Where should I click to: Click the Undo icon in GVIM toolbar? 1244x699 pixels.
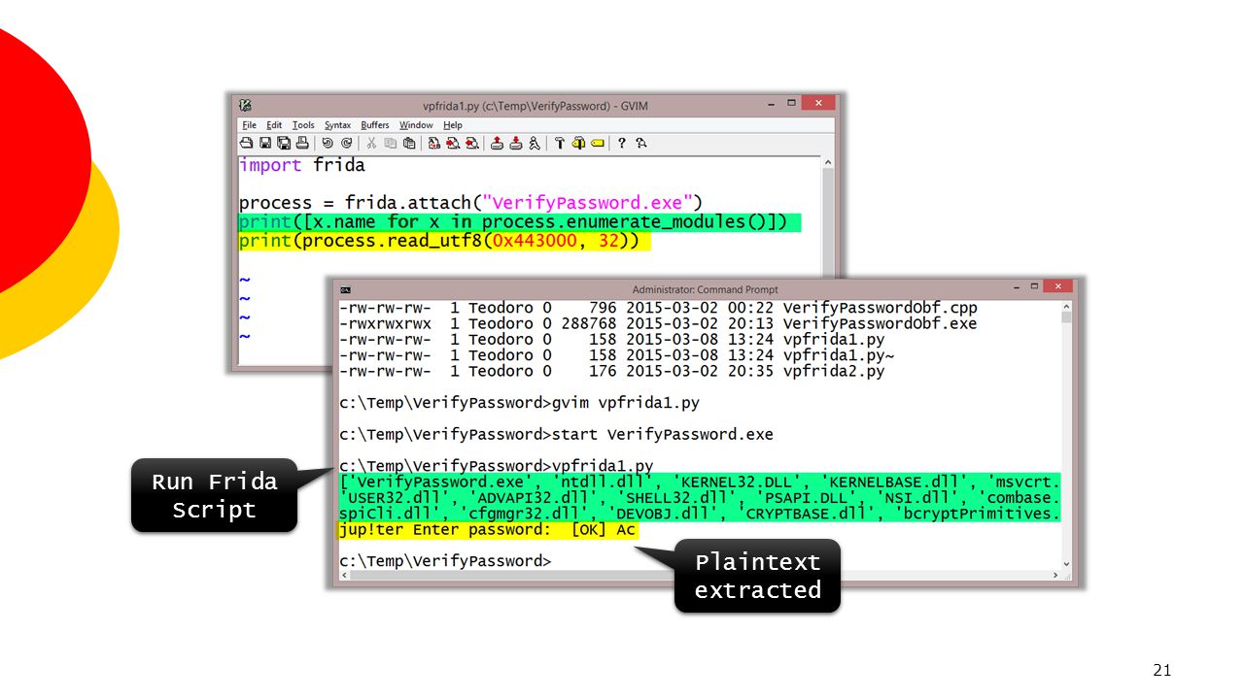(x=328, y=143)
